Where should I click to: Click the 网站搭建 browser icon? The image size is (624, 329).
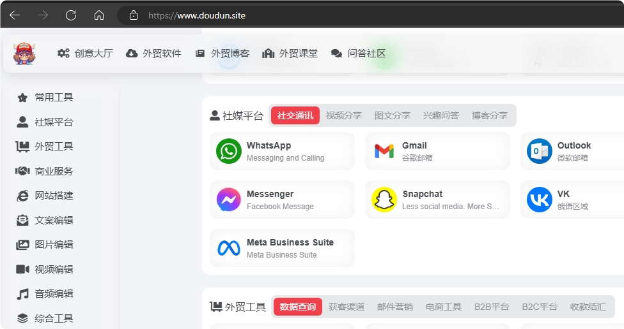click(x=22, y=196)
